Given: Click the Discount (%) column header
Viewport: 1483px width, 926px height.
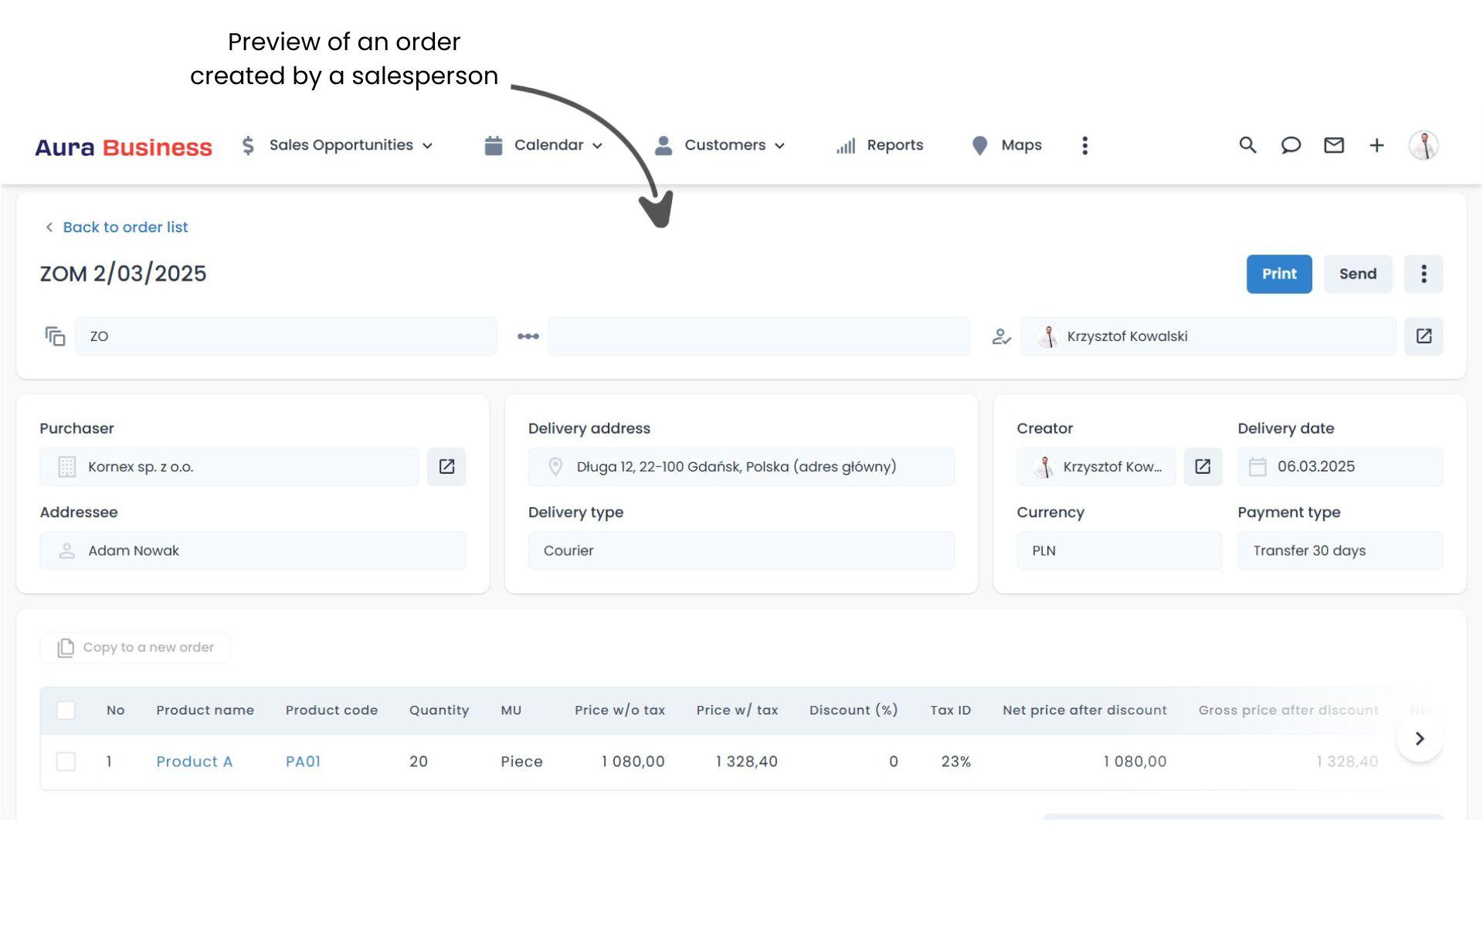Looking at the screenshot, I should 853,710.
